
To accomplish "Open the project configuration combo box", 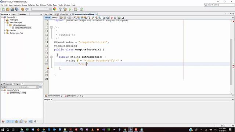I will coord(41,9).
